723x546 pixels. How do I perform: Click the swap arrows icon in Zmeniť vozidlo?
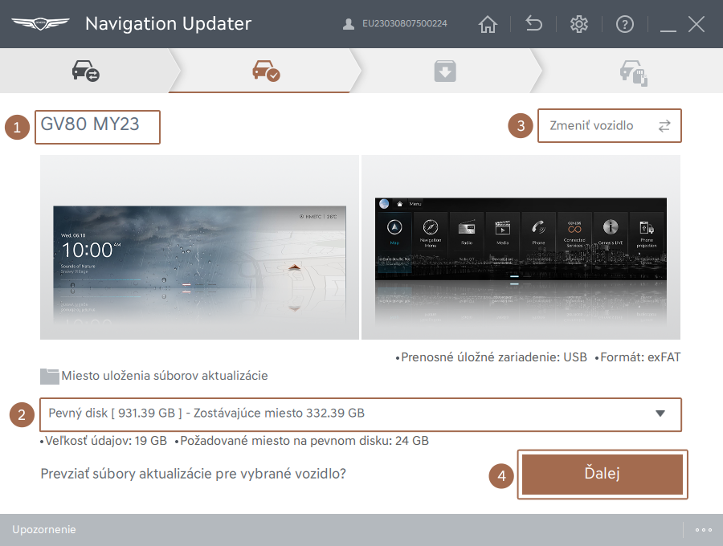664,126
